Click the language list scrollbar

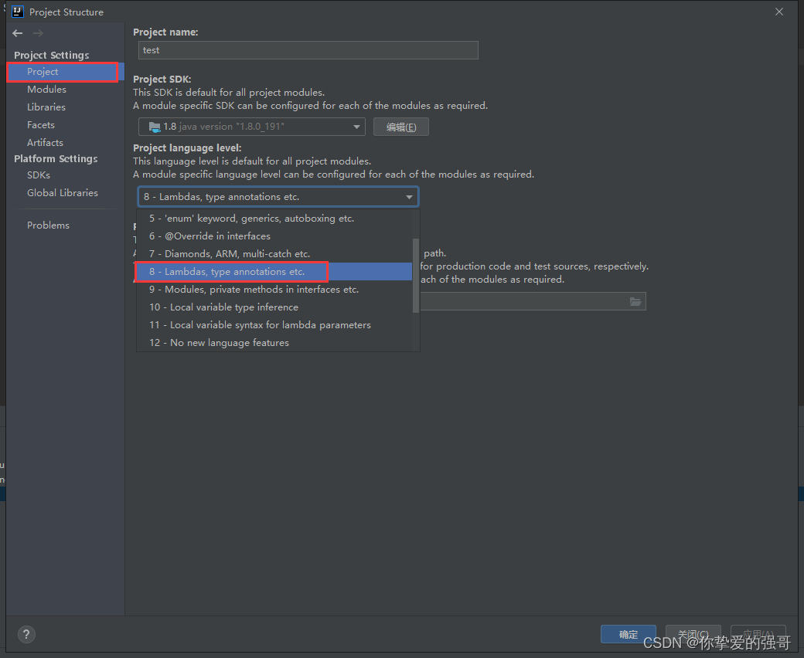[416, 275]
